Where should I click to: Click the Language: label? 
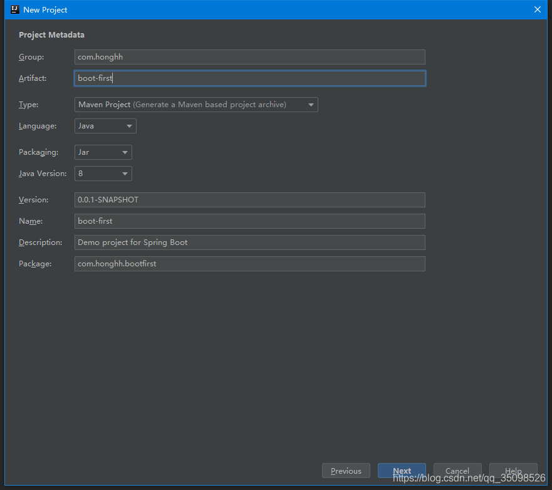pyautogui.click(x=38, y=126)
